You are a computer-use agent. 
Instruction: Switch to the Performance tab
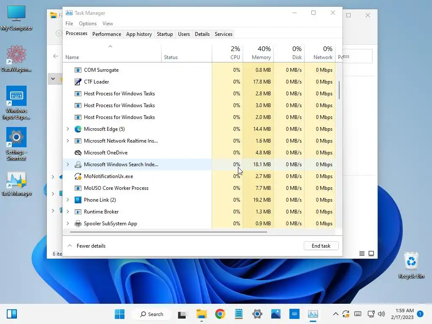point(107,34)
